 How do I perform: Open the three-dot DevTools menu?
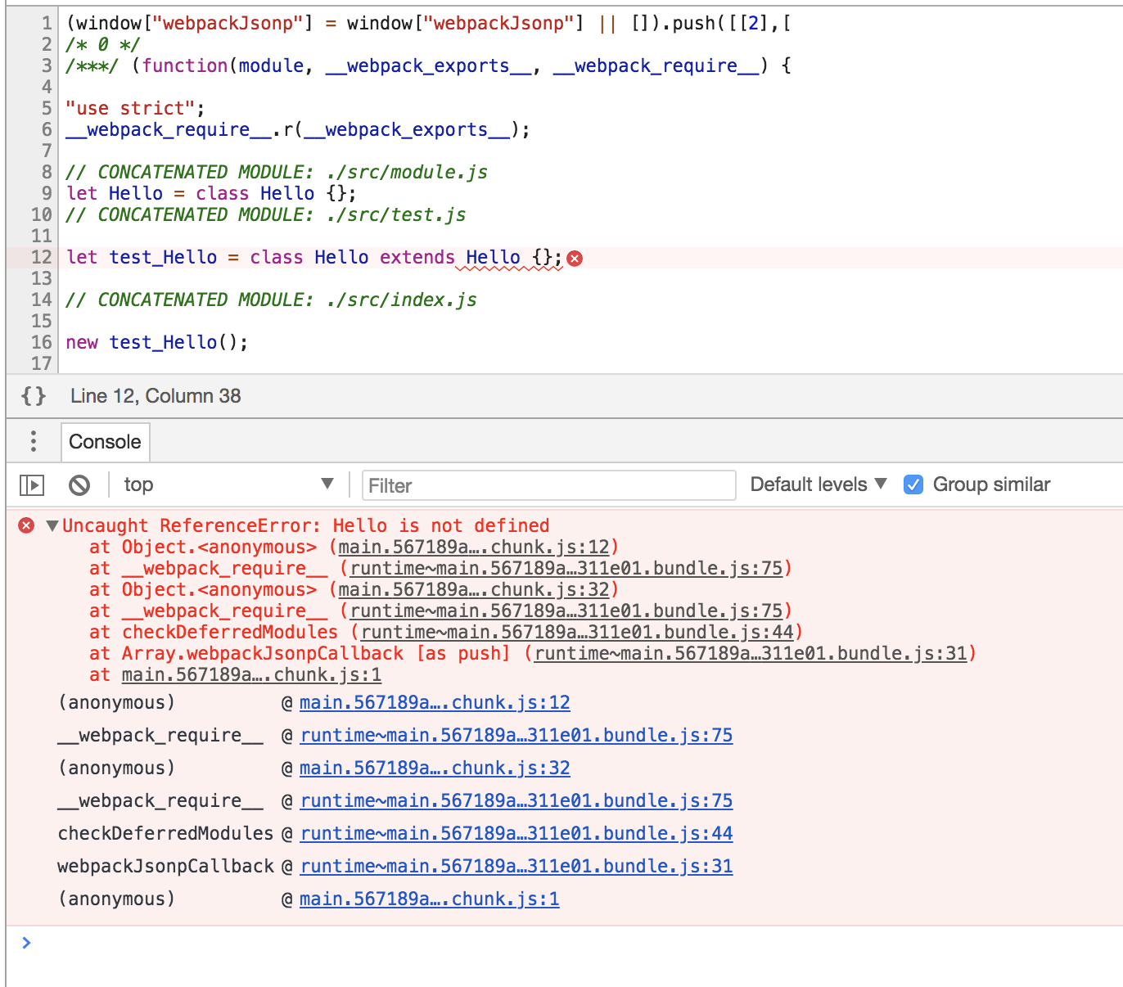[33, 441]
